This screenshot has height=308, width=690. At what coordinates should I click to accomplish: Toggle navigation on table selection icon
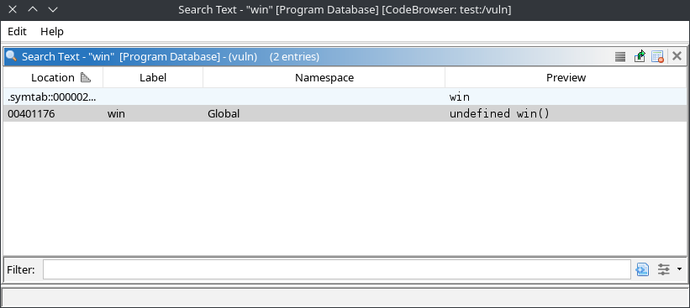tap(640, 57)
